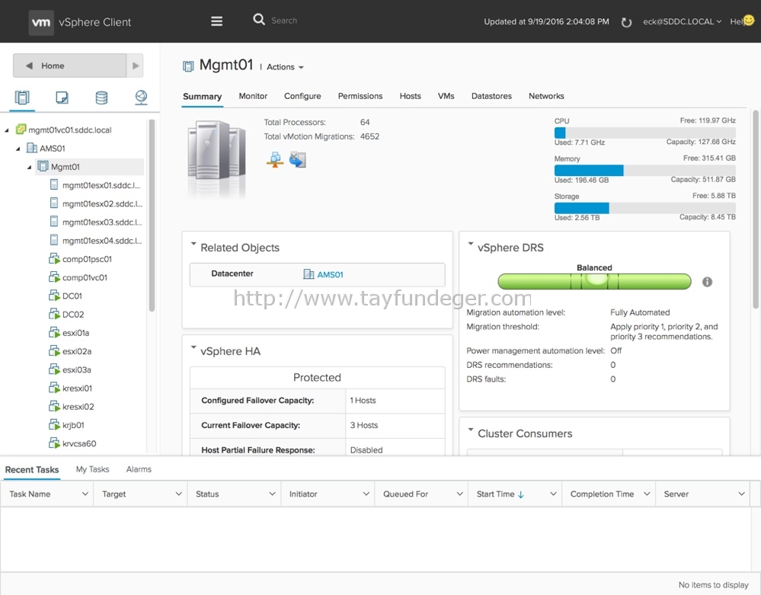Image resolution: width=761 pixels, height=595 pixels.
Task: Click the Storage usage bar
Action: pos(645,208)
